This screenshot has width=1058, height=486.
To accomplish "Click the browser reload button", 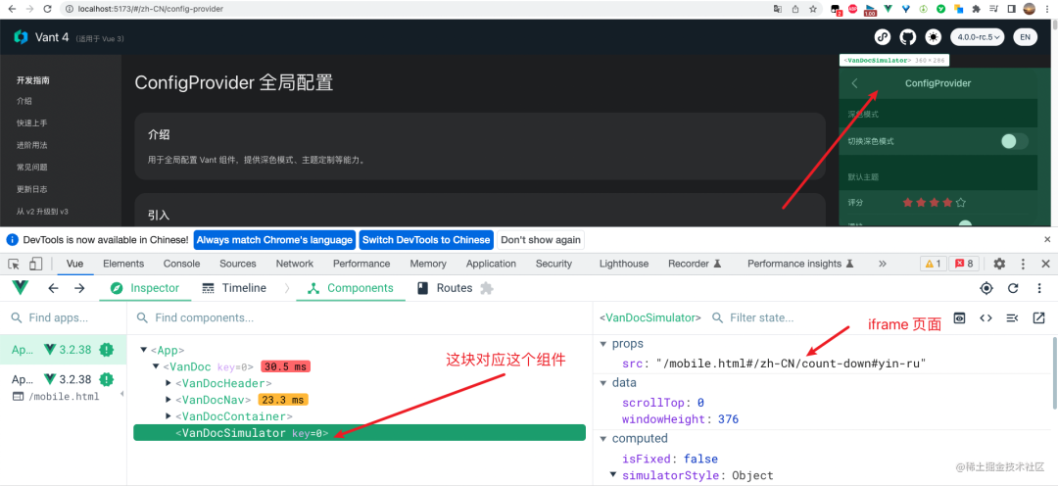I will (47, 9).
